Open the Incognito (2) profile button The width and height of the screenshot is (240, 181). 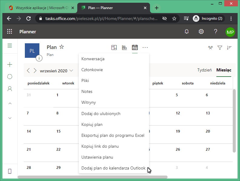point(208,18)
